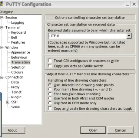Screen dimensions: 139x138
Task: Click the 'Handling of line drawing characters' label
Action: pyautogui.click(x=77, y=80)
